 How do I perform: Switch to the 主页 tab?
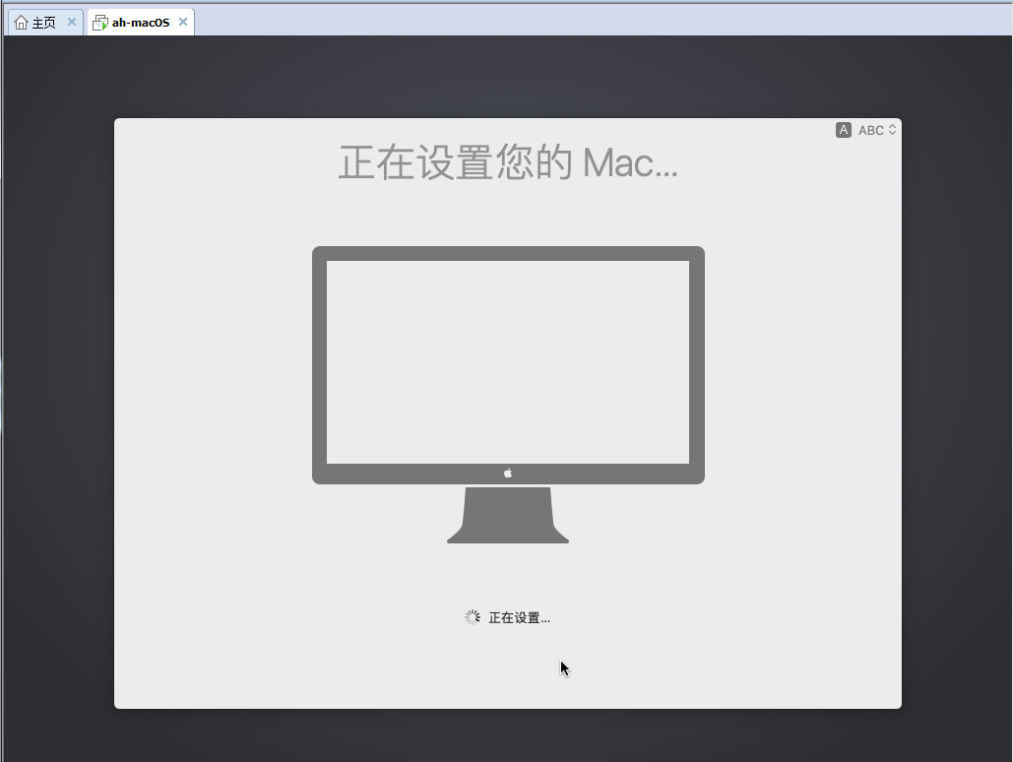pos(43,23)
